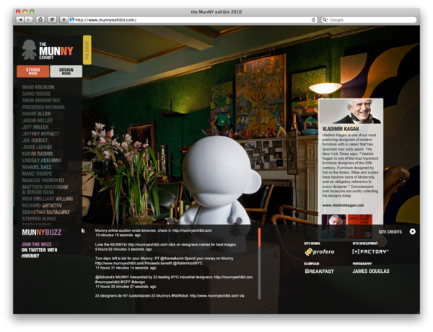433x332 pixels.
Task: Open link in 'auction ends tomorrow' tweet
Action: click(192, 230)
